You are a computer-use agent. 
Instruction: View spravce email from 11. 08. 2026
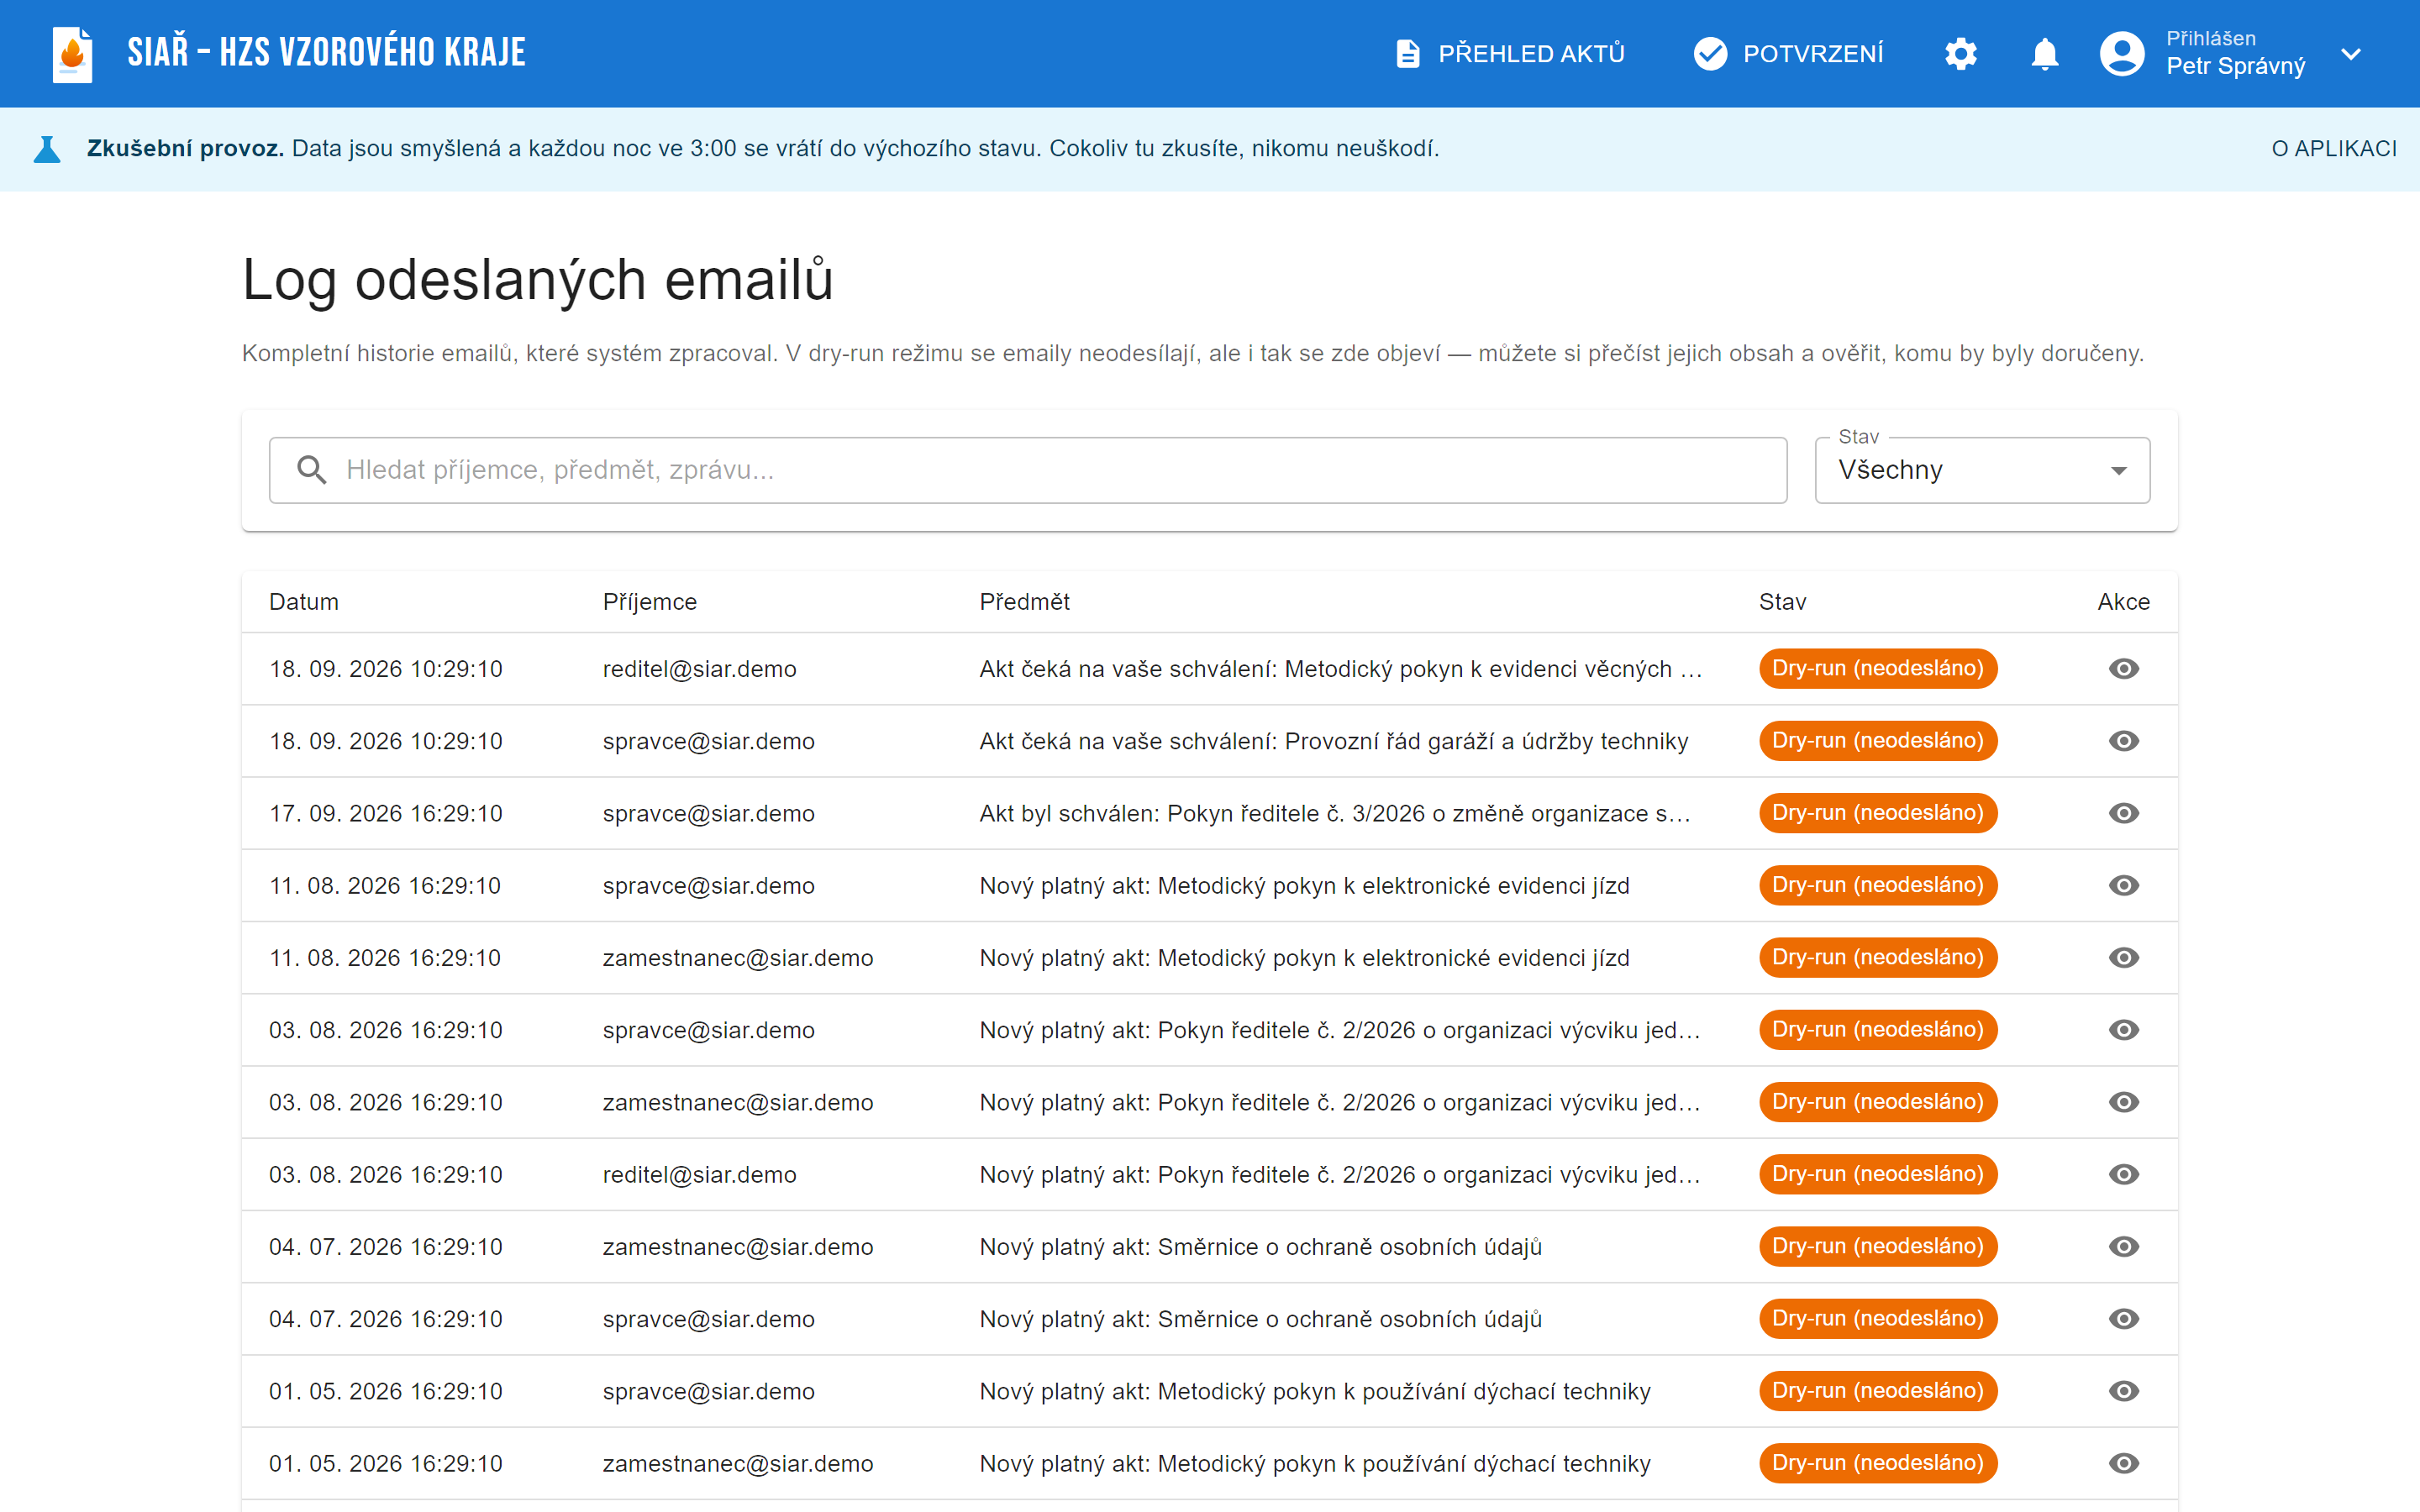tap(2124, 885)
